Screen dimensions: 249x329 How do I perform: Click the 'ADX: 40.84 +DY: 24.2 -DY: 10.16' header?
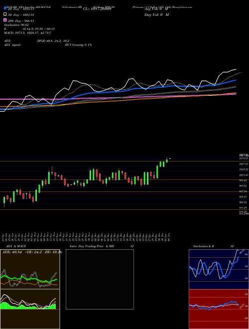coord(32,252)
